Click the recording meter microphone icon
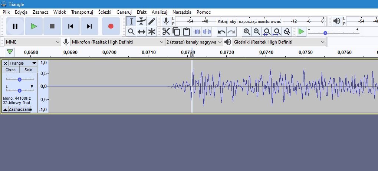Image resolution: width=378 pixels, height=171 pixels. coord(166,21)
